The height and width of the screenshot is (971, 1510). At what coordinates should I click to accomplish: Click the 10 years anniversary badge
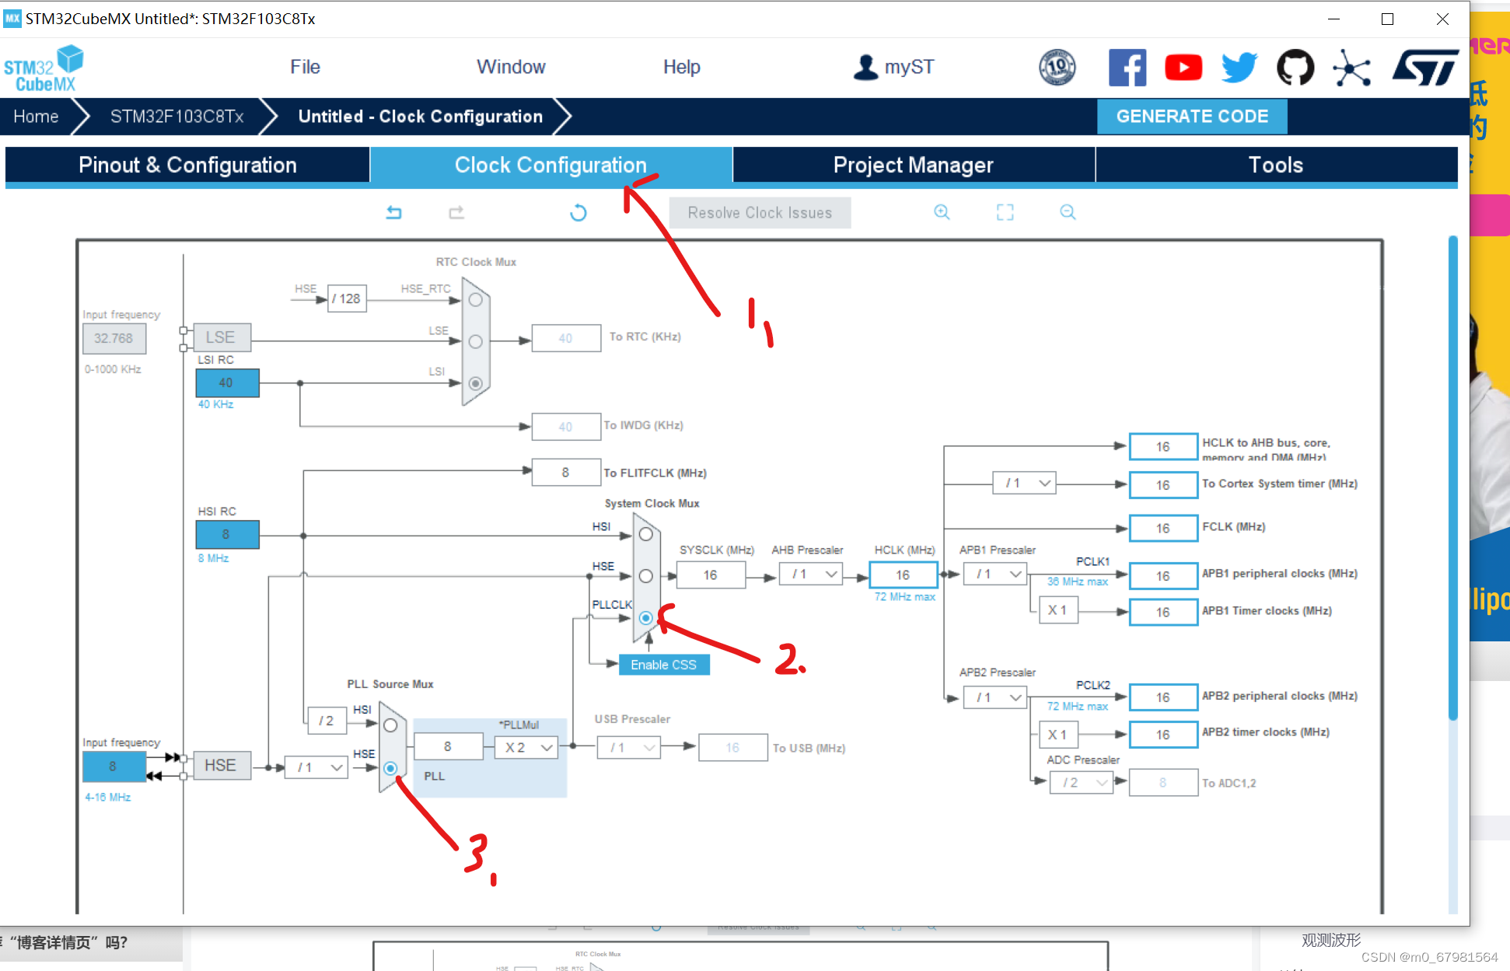coord(1057,67)
